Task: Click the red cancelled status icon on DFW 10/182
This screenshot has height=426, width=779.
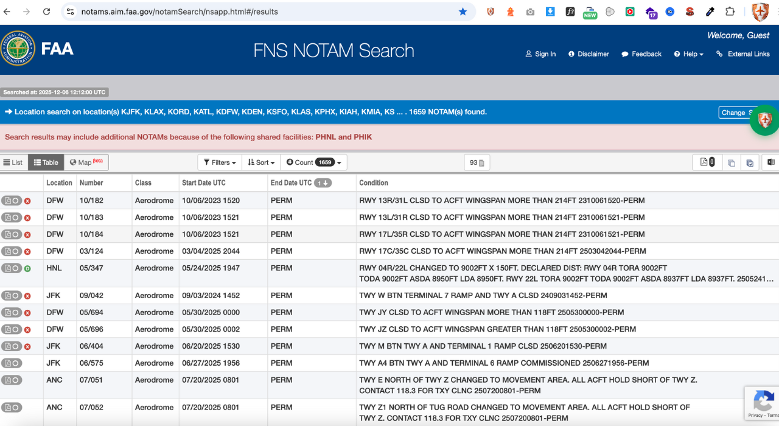Action: point(27,200)
